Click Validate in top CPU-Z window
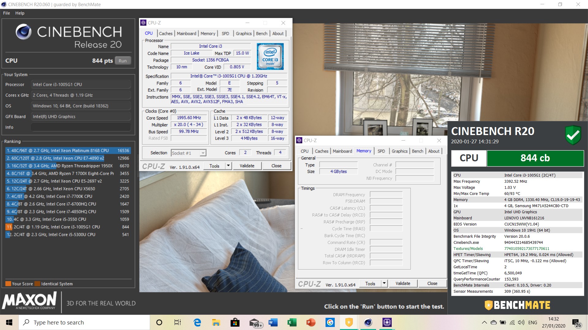Viewport: 588px width, 330px height. [x=247, y=166]
